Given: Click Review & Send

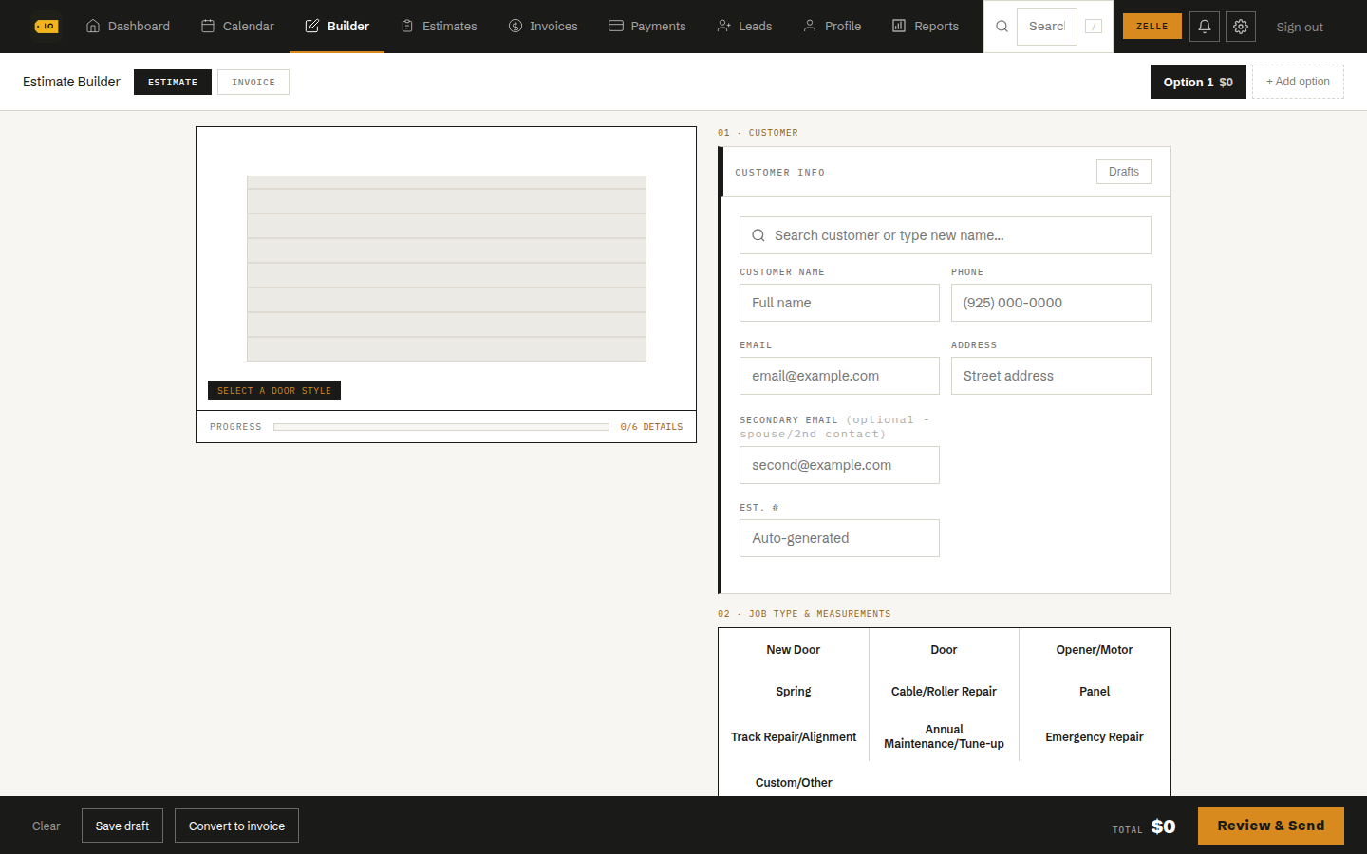Looking at the screenshot, I should pyautogui.click(x=1271, y=826).
